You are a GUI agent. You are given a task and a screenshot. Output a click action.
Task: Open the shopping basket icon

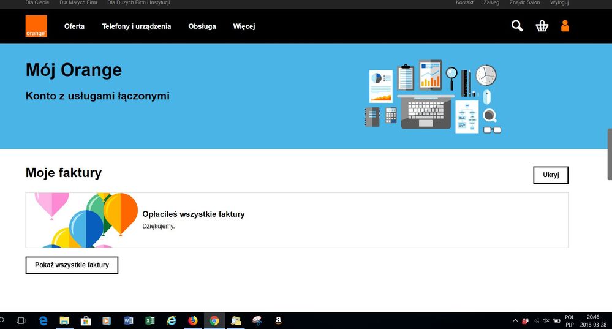pos(542,26)
